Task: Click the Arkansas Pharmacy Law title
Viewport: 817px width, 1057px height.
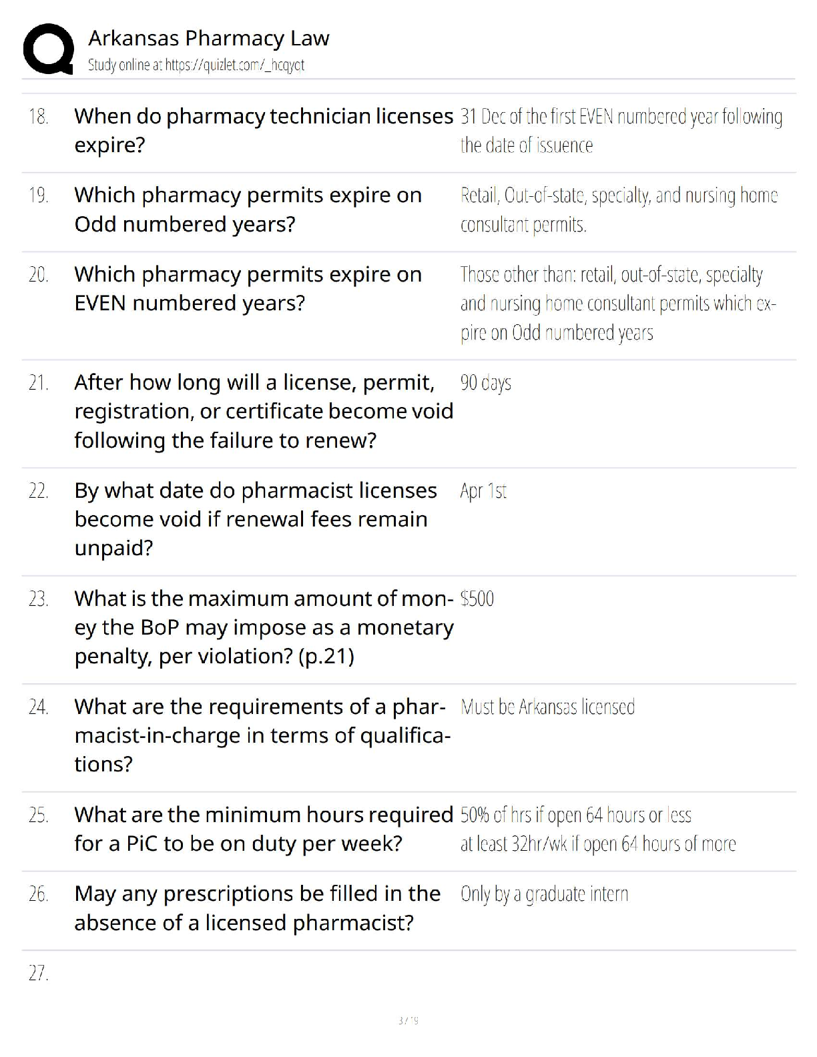Action: pyautogui.click(x=209, y=38)
